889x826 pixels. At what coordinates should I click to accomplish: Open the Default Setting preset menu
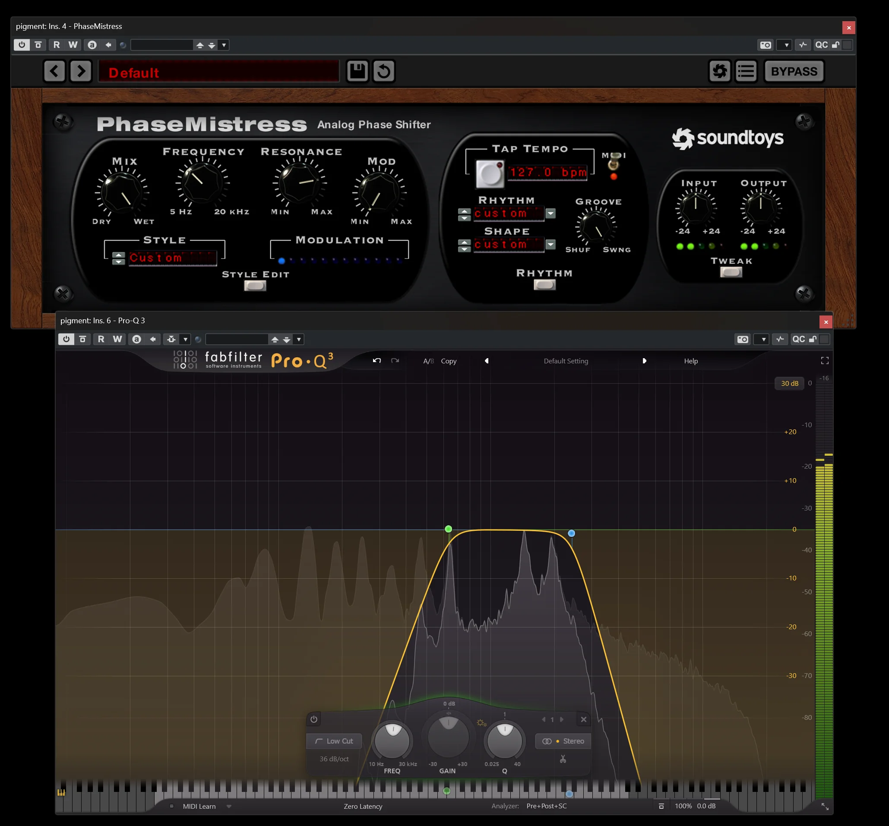[566, 361]
